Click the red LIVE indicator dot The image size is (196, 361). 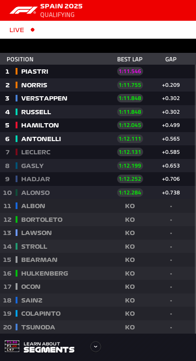[33, 30]
